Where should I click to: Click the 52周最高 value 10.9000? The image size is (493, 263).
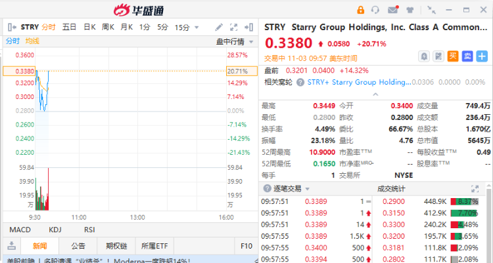click(x=322, y=152)
